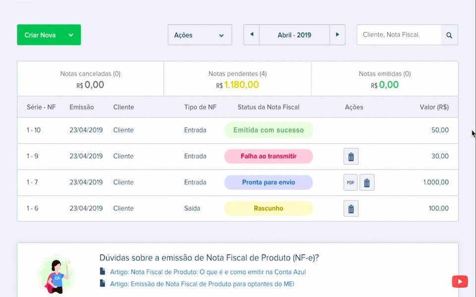This screenshot has height=297, width=476.
Task: Click Saída type in row 1 - 6
Action: [192, 208]
